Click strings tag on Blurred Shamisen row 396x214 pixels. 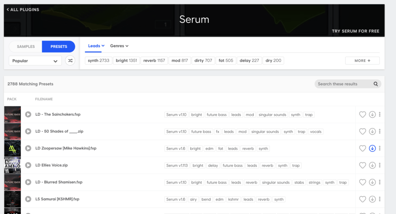(314, 182)
